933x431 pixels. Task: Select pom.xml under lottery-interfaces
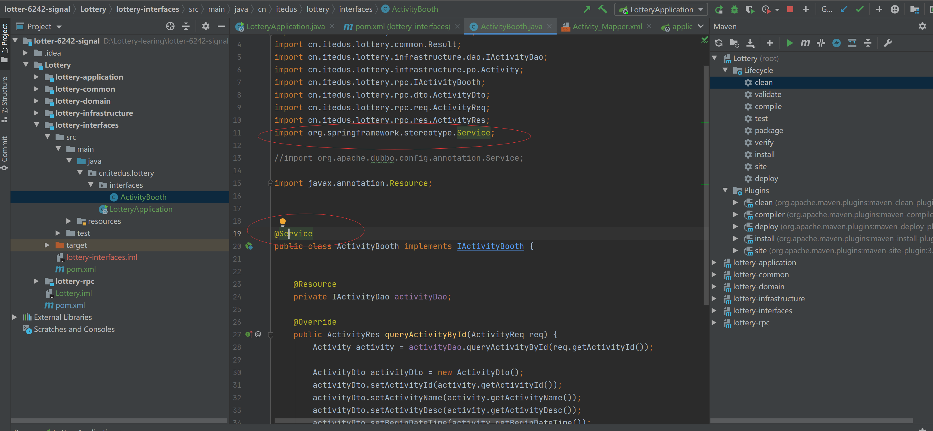point(81,269)
